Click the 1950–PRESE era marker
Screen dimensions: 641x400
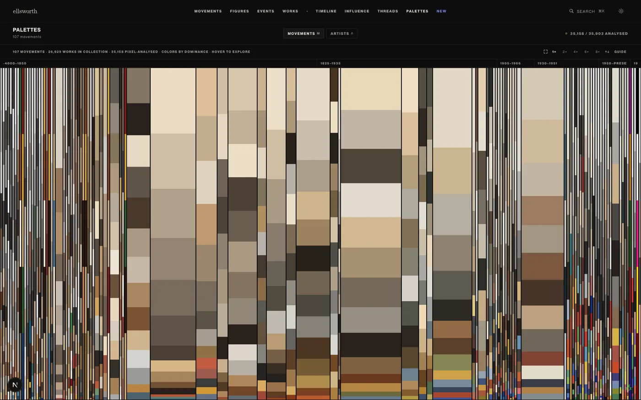tap(614, 64)
